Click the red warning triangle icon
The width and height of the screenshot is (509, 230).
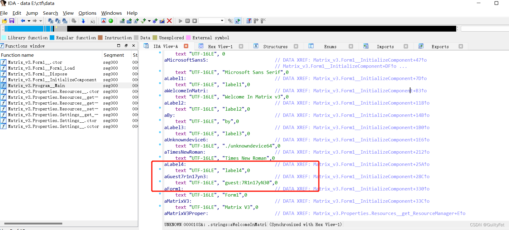(x=104, y=21)
